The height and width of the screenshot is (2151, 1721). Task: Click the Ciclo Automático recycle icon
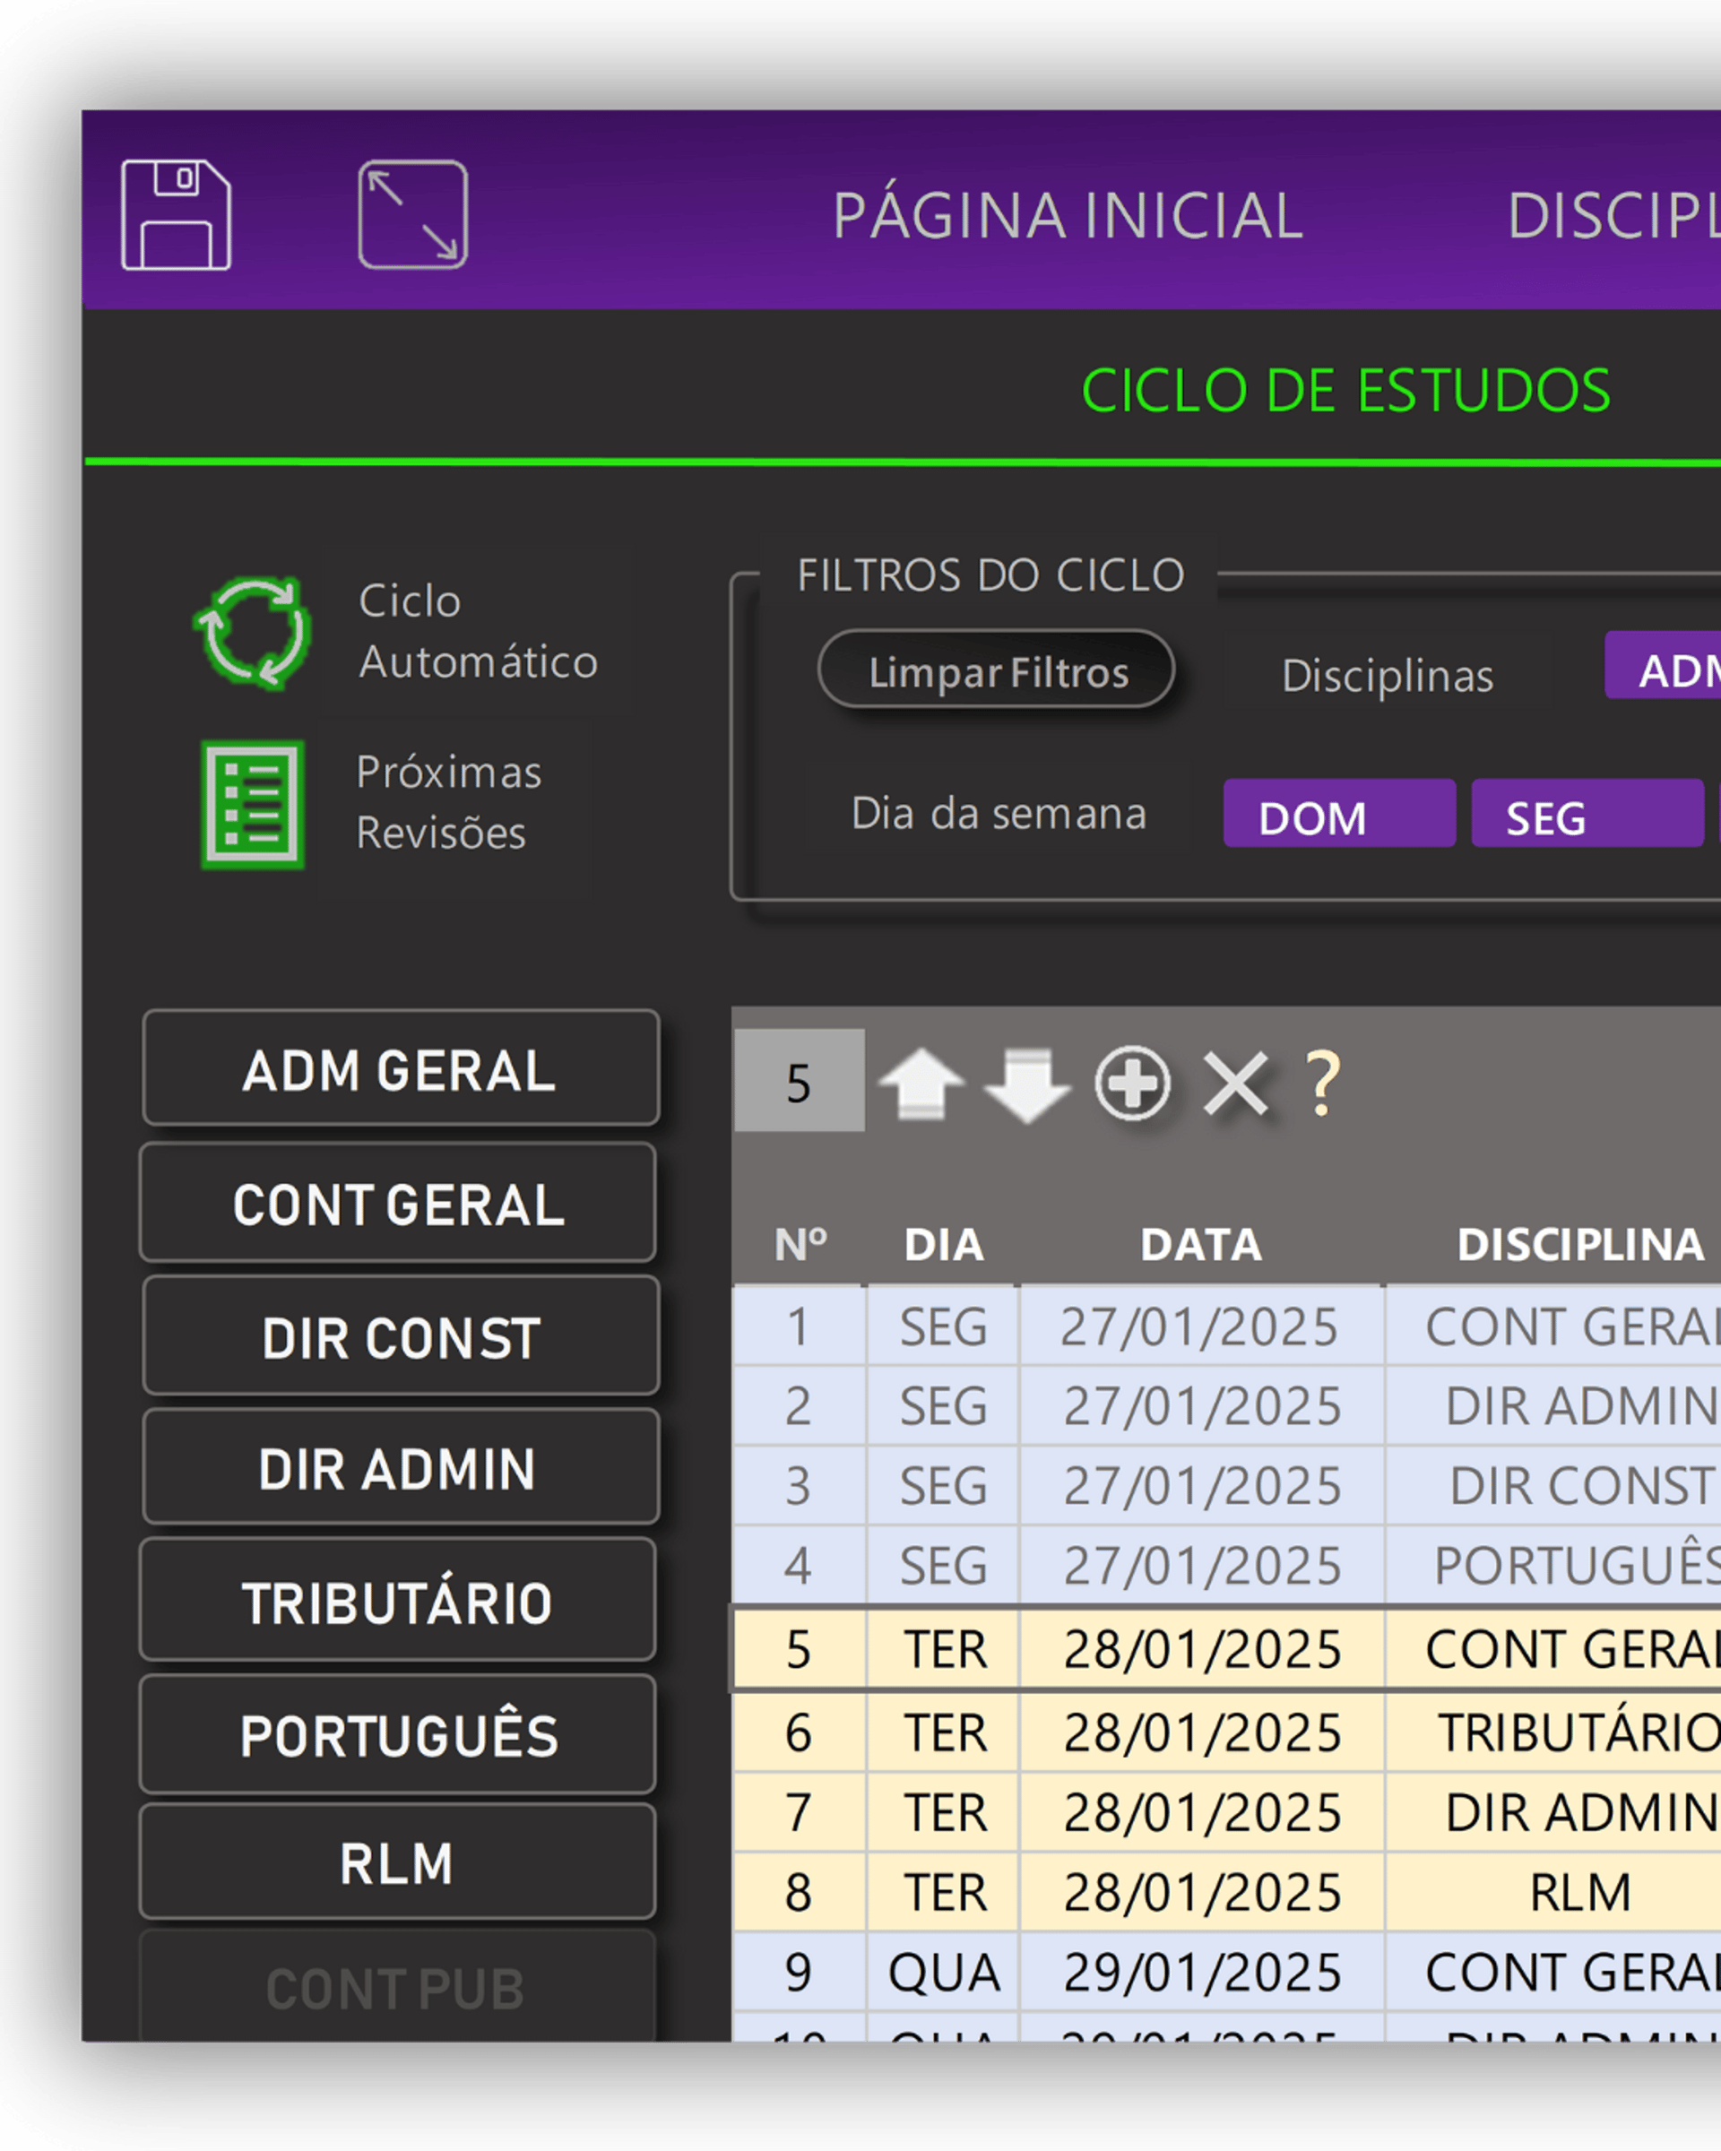[x=253, y=633]
